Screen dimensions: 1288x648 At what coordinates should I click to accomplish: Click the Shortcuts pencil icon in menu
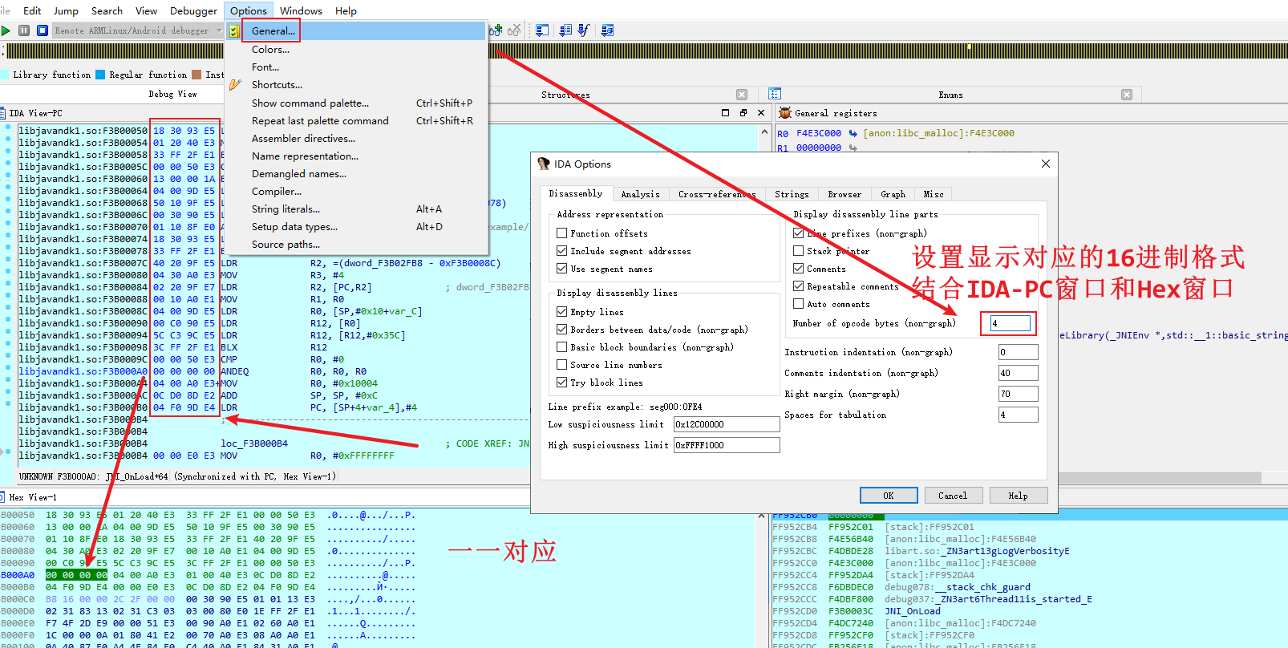point(235,84)
